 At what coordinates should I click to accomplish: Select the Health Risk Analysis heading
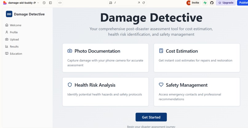tap(95, 85)
